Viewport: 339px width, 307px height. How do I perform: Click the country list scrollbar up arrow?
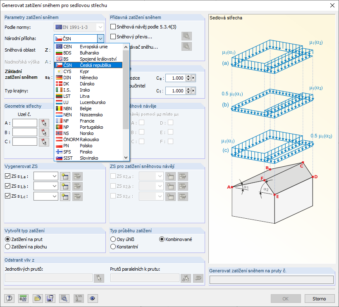coord(126,47)
